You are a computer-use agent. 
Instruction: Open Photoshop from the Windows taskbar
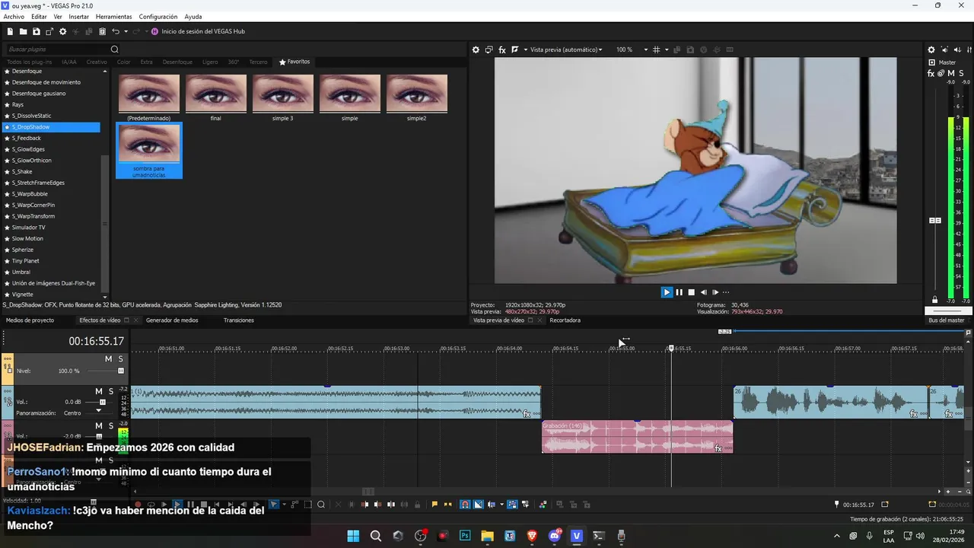[465, 536]
